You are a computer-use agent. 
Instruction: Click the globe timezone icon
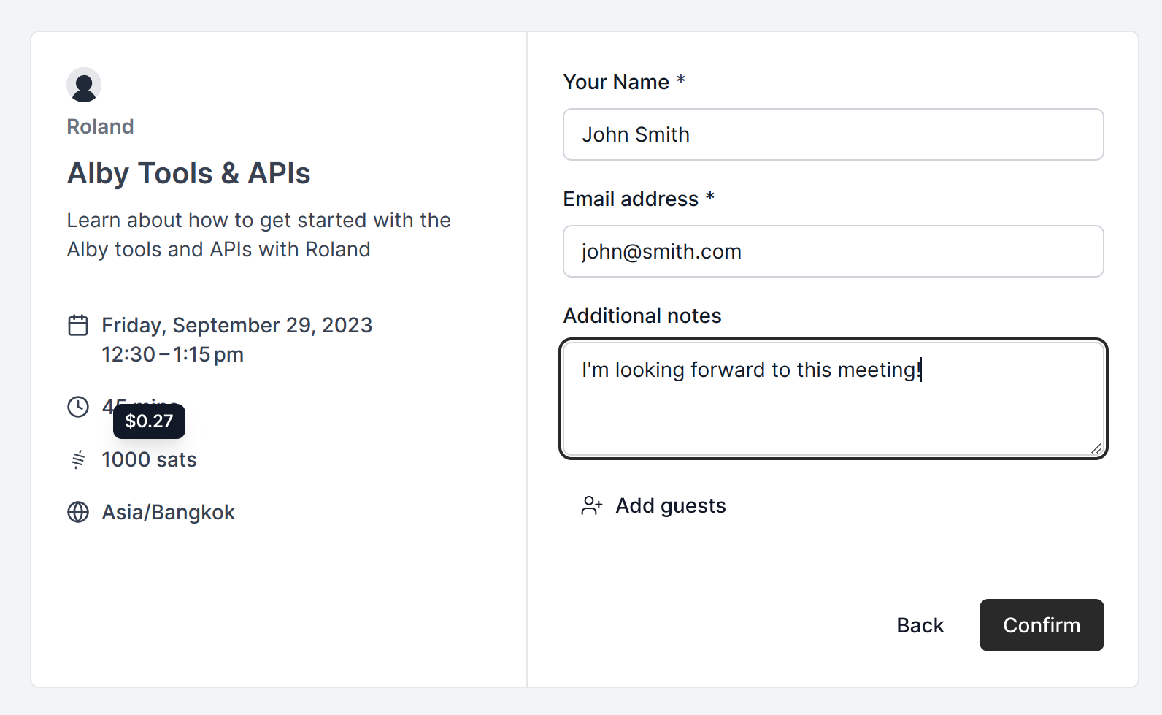tap(78, 512)
